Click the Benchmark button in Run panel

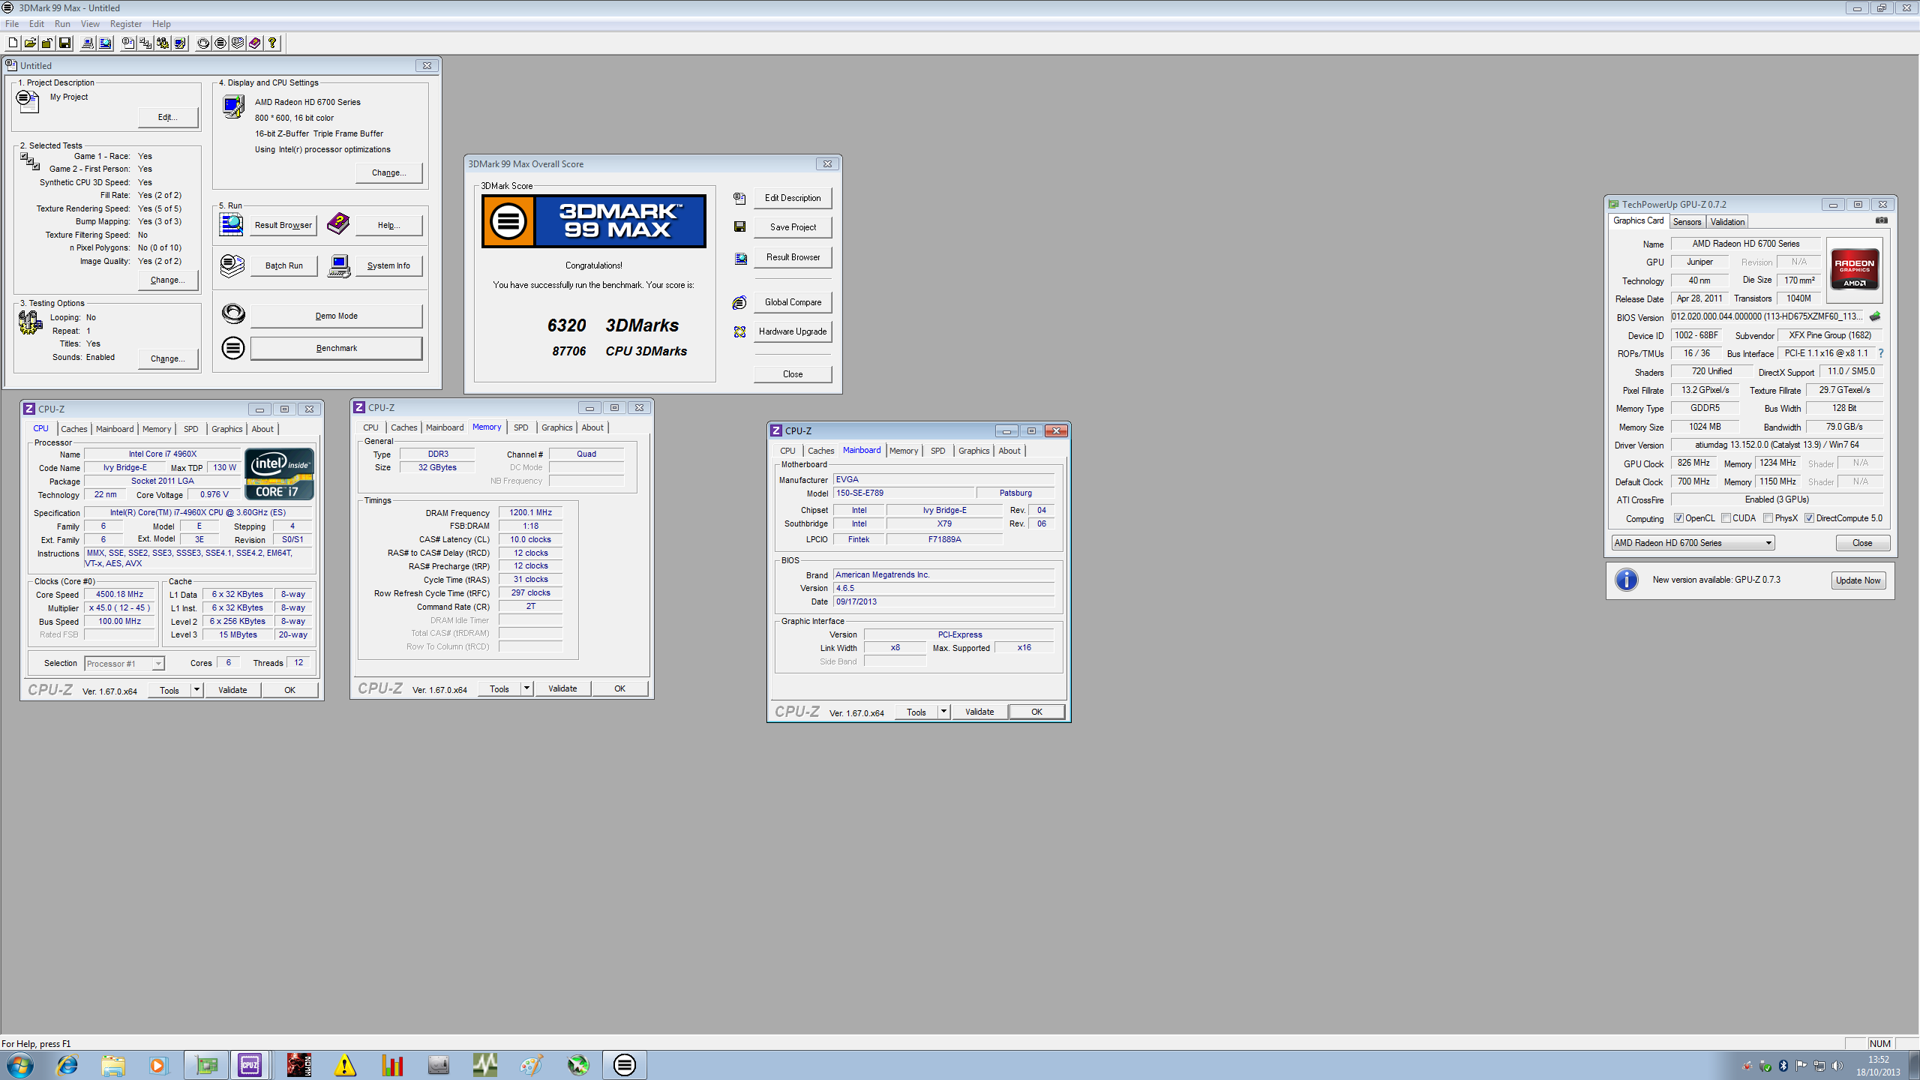coord(336,349)
